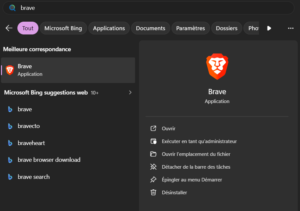Click the large Brave logo in details pane
This screenshot has height=211, width=300.
(x=217, y=67)
